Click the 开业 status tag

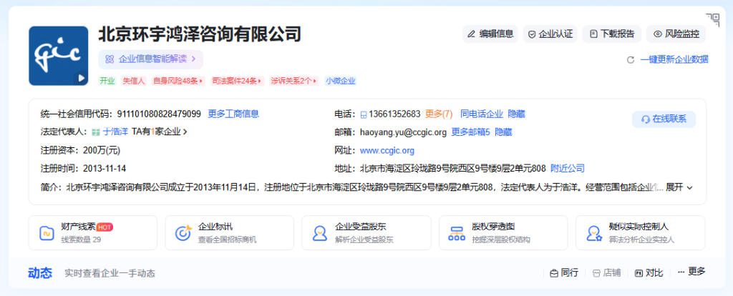107,81
